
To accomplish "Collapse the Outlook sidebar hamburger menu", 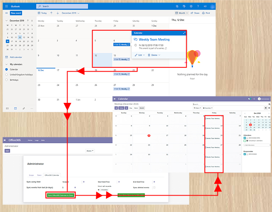I will (x=6, y=13).
